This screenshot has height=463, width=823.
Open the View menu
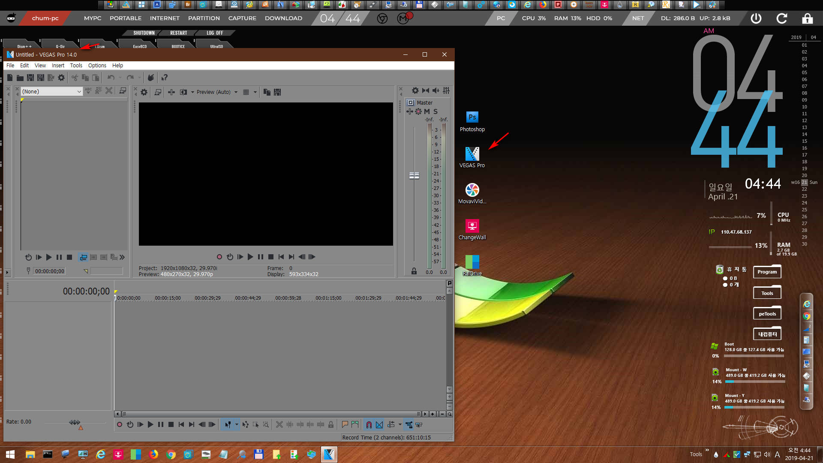tap(40, 66)
